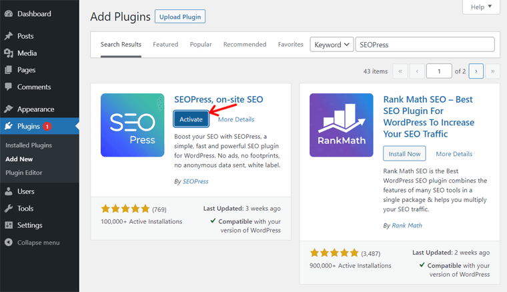Open the Dashboard menu item
The width and height of the screenshot is (507, 292).
click(39, 13)
